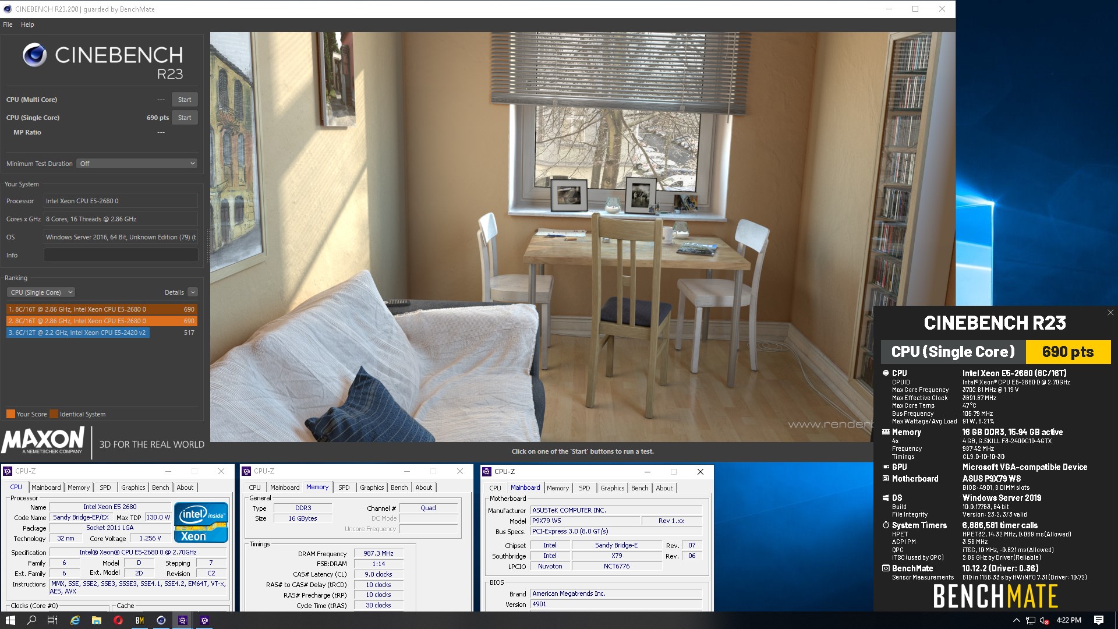This screenshot has width=1118, height=629.
Task: Click the MAXON logo below the ranking list
Action: click(43, 441)
